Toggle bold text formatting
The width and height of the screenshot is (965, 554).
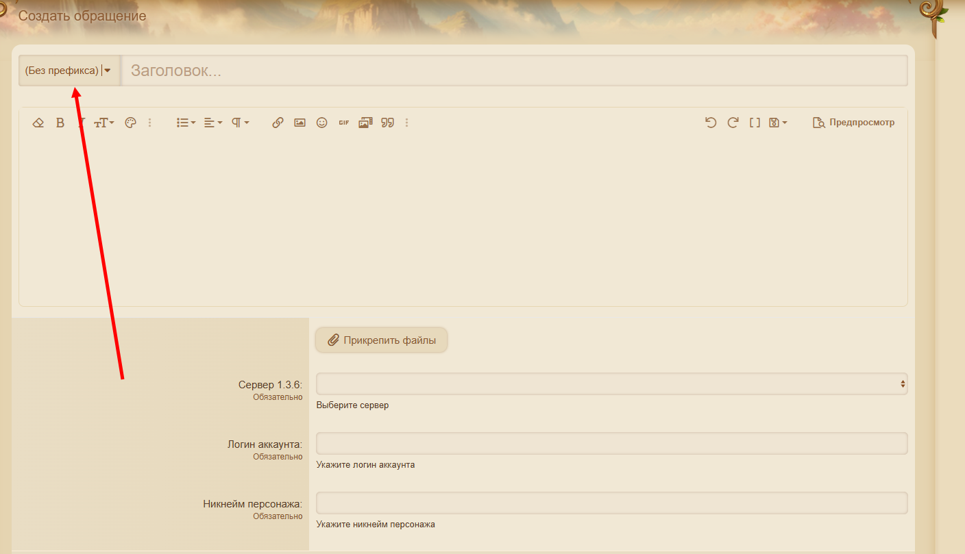[x=60, y=123]
